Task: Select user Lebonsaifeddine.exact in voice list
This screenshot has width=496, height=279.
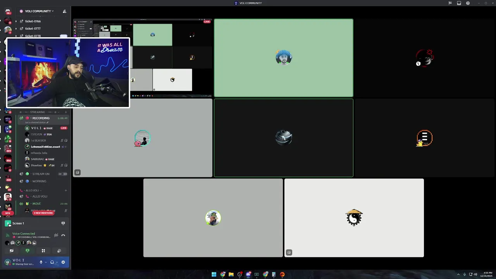Action: pyautogui.click(x=45, y=147)
